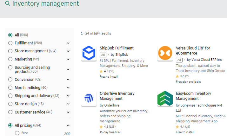This screenshot has height=136, width=227.
Task: Click the Ad badge under Versa Cloud ERP
Action: [179, 60]
